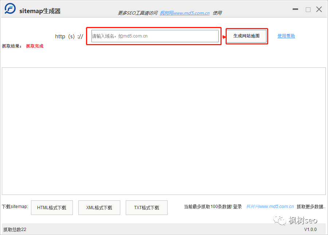Click the sitemap生成器 title text
This screenshot has width=328, height=235.
40,11
